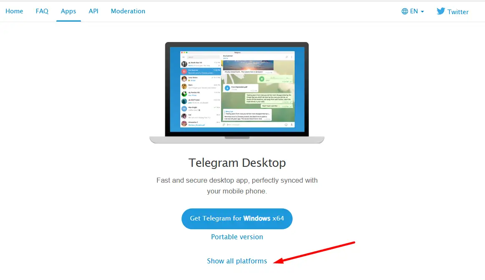Expand the Show all platforms list

[x=237, y=261]
